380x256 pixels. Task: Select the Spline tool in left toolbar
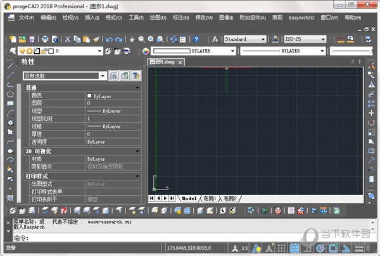tap(10, 141)
